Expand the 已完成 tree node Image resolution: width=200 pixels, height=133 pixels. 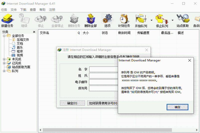[4, 63]
